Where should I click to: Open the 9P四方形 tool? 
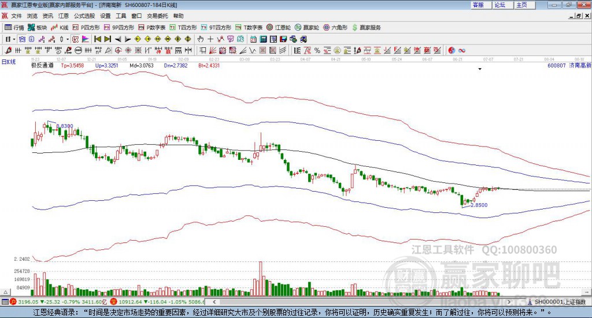119,28
